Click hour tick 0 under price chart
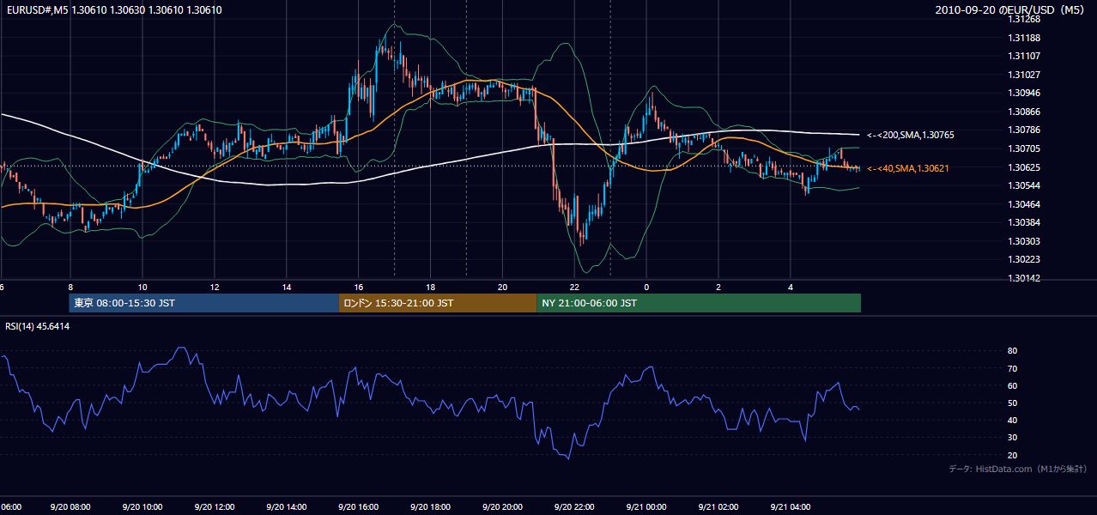Viewport: 1097px width, 515px height. pos(646,288)
